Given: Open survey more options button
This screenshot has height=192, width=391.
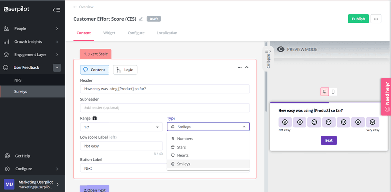Looking at the screenshot, I should [376, 19].
